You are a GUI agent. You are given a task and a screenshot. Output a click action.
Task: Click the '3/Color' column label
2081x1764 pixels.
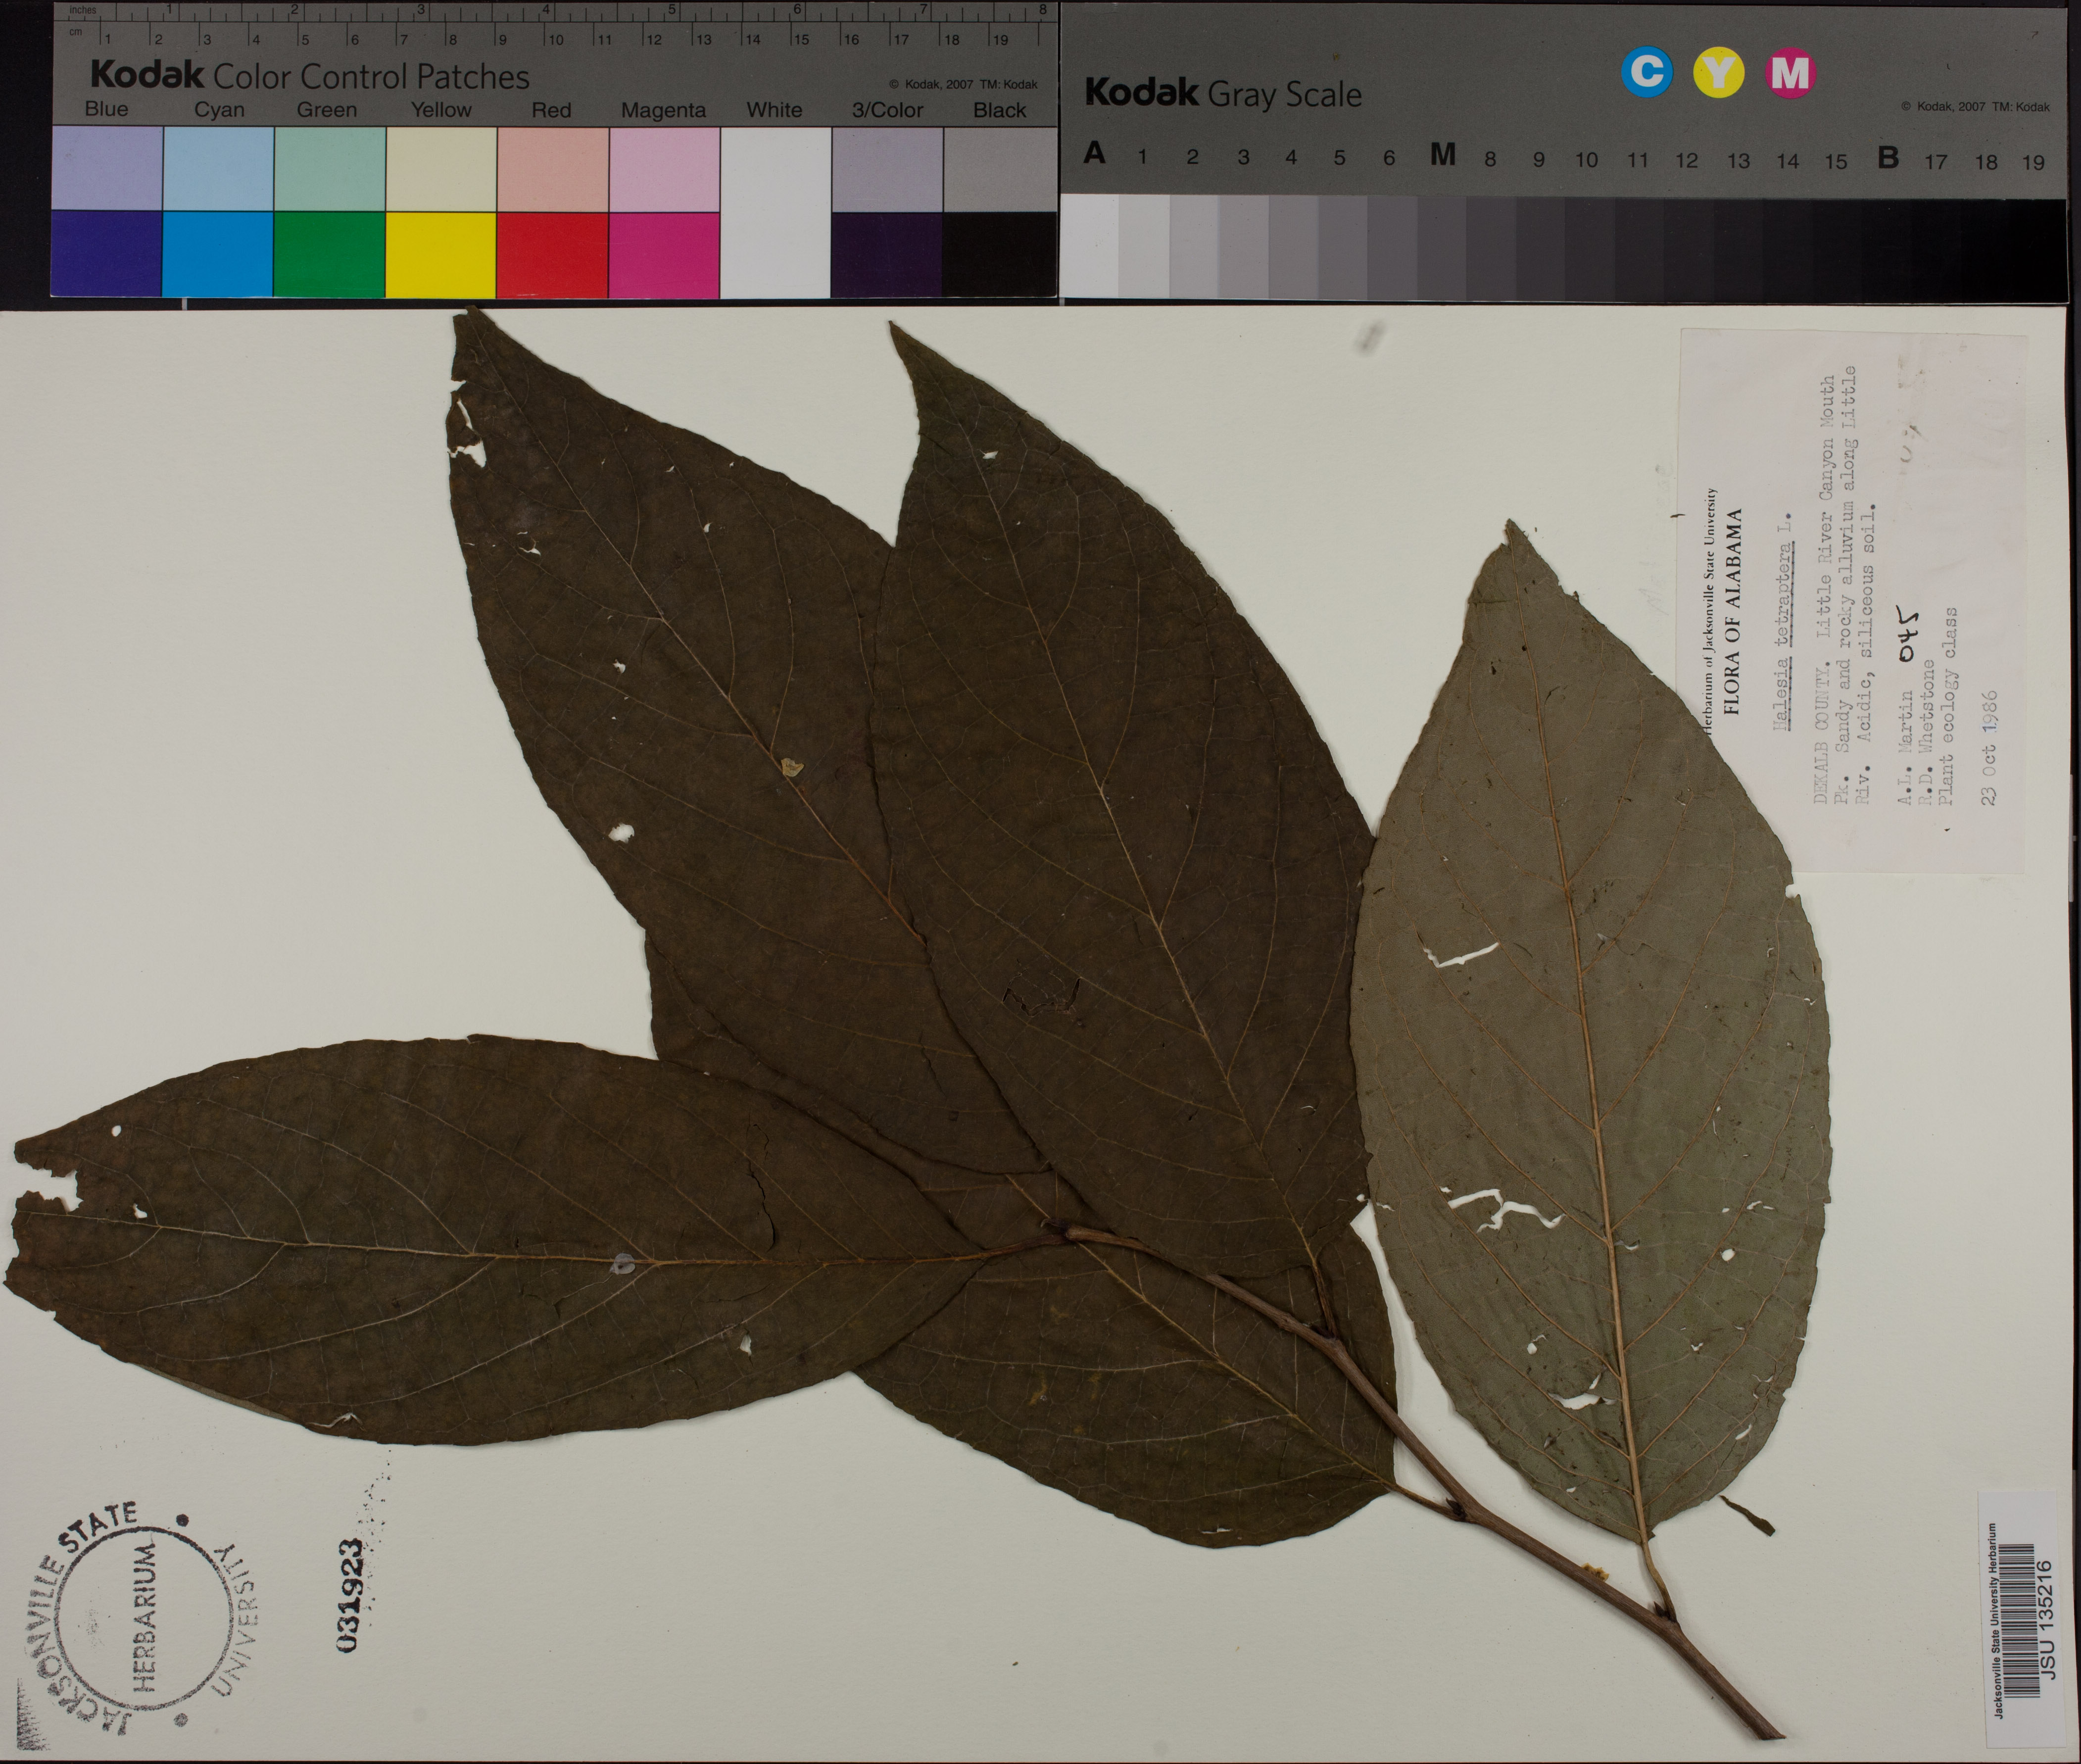(x=887, y=110)
